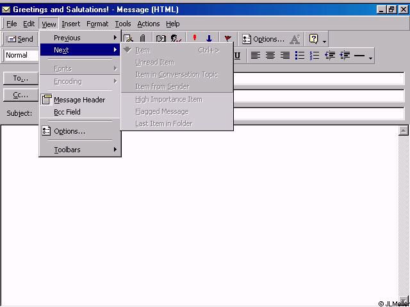Select High Importance Item entry
Screen dimensions: 410x307
177,99
